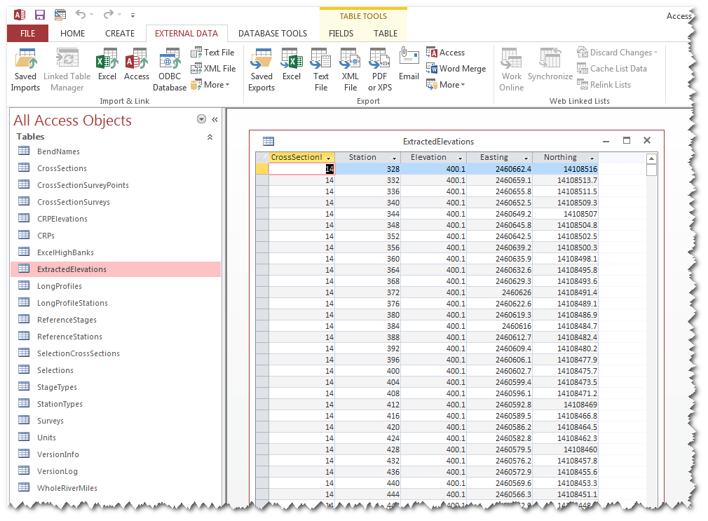Screen dimensions: 708x521
Task: Open the FILE tab
Action: tap(27, 33)
